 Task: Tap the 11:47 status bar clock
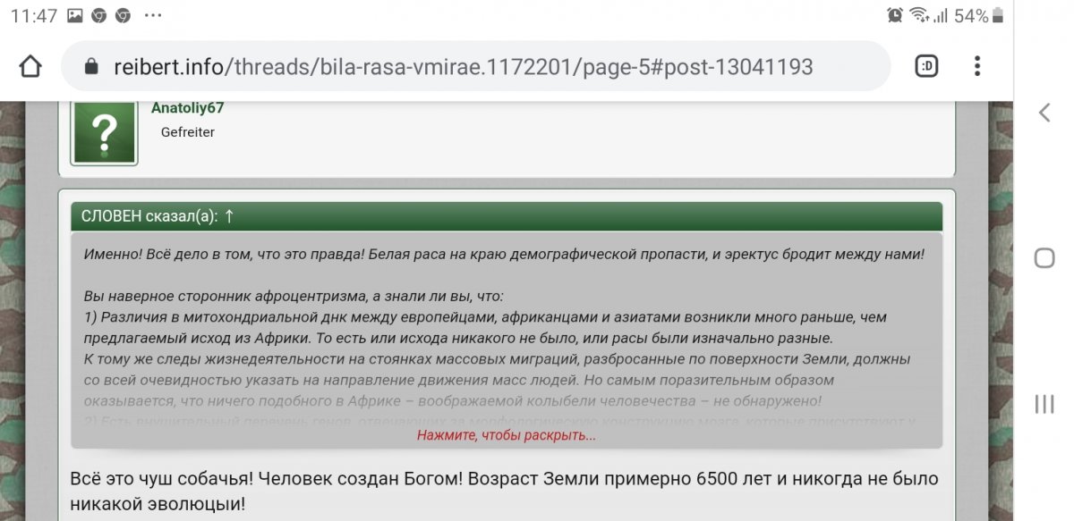click(34, 15)
